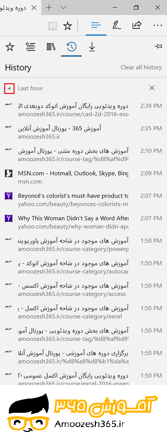Screen dimensions: 167x442
Task: Click the Share icon in toolbar
Action: coord(137,25)
